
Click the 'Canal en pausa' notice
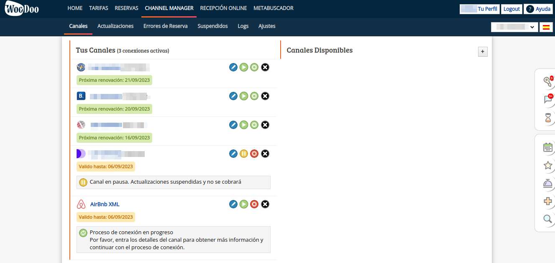click(174, 182)
